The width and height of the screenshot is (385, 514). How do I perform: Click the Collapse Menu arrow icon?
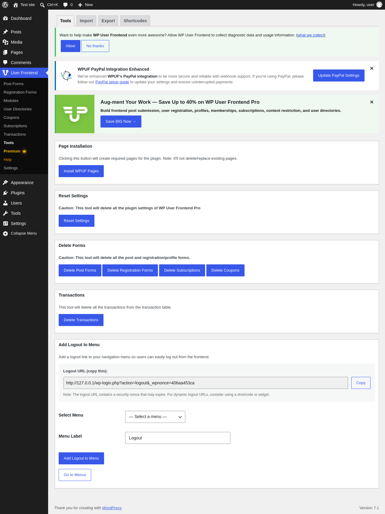pos(5,233)
